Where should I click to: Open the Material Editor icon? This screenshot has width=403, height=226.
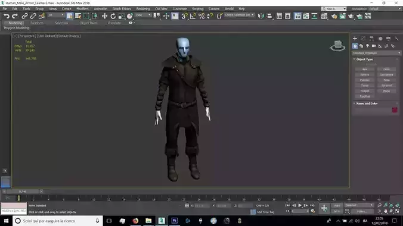pos(324,16)
